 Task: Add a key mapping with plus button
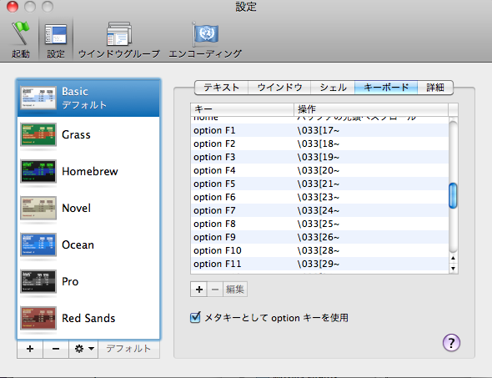click(x=198, y=290)
